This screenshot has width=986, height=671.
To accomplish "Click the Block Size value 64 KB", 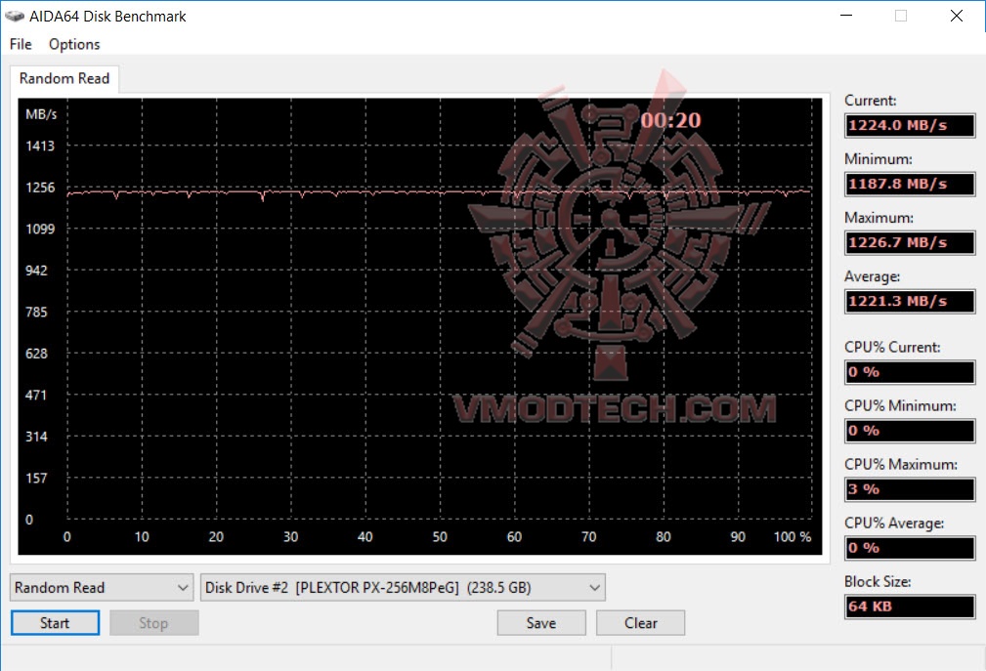I will click(x=909, y=607).
